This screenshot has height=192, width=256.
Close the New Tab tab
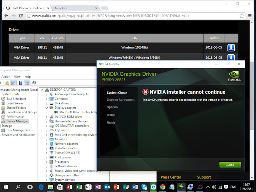click(96, 8)
